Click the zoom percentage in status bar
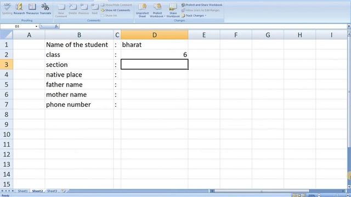Screen dimensions: 351x197 312,195
